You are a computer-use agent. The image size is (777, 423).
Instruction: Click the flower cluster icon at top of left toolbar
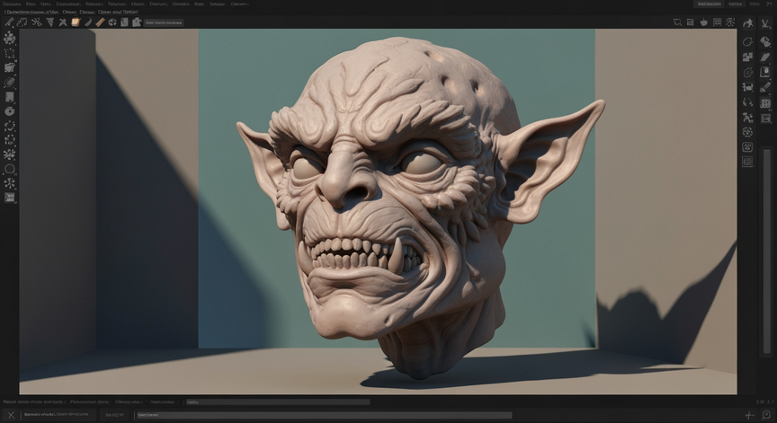tap(9, 38)
